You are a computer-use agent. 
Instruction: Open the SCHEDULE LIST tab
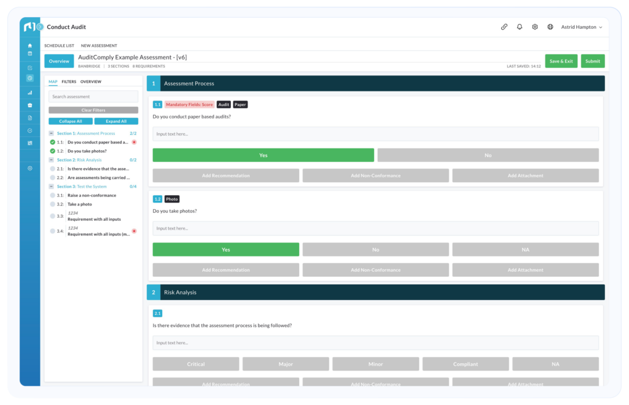coord(59,45)
